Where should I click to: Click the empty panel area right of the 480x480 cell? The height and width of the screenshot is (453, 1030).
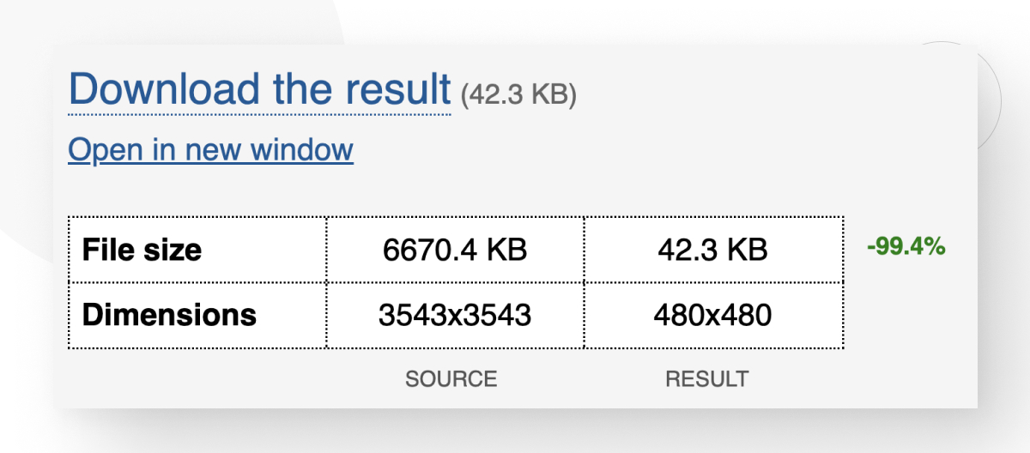tap(910, 315)
